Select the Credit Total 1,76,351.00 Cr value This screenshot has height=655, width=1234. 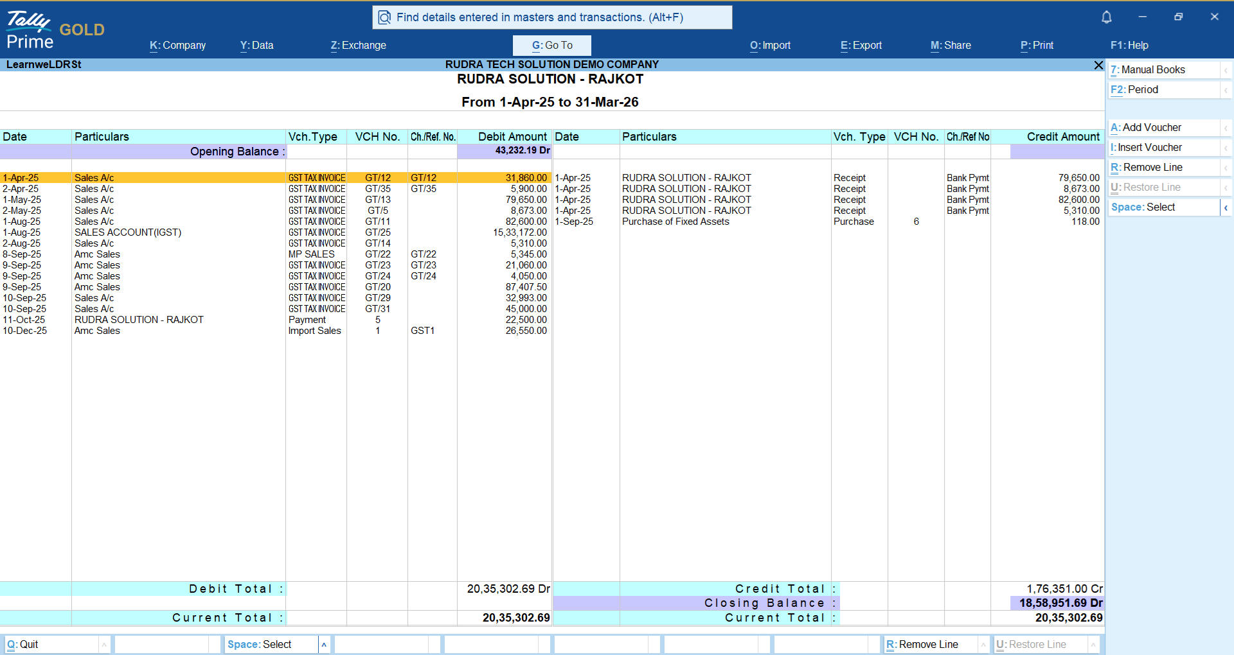pos(1064,589)
